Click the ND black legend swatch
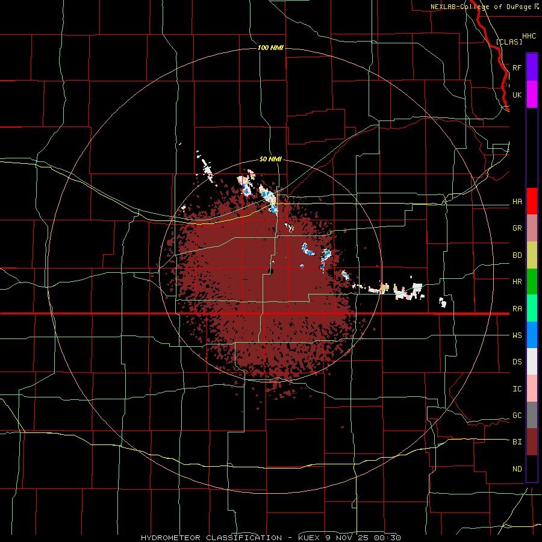The height and width of the screenshot is (542, 542). tap(532, 469)
